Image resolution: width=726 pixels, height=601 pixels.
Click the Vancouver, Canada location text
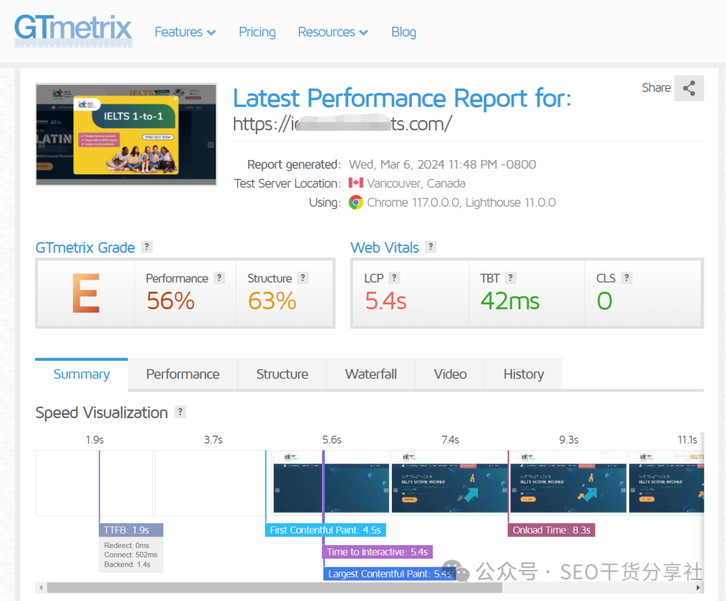point(416,184)
